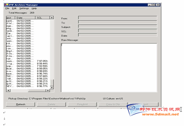
Task: Click the Delete button
Action: [x=51, y=104]
